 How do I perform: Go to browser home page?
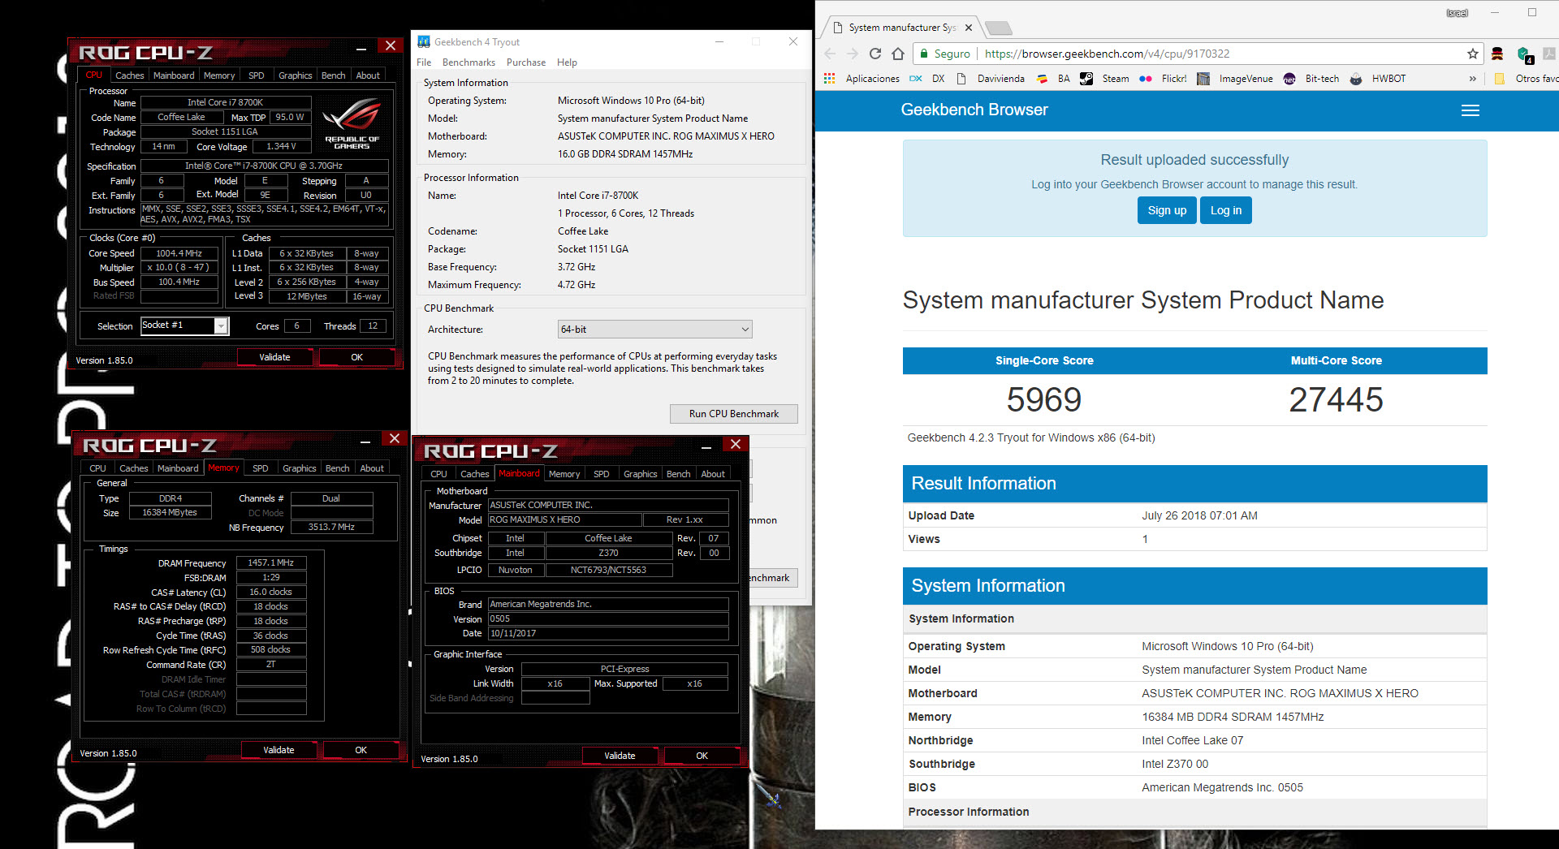click(x=898, y=54)
